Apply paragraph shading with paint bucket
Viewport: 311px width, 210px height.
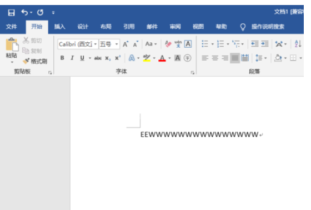tap(278, 58)
